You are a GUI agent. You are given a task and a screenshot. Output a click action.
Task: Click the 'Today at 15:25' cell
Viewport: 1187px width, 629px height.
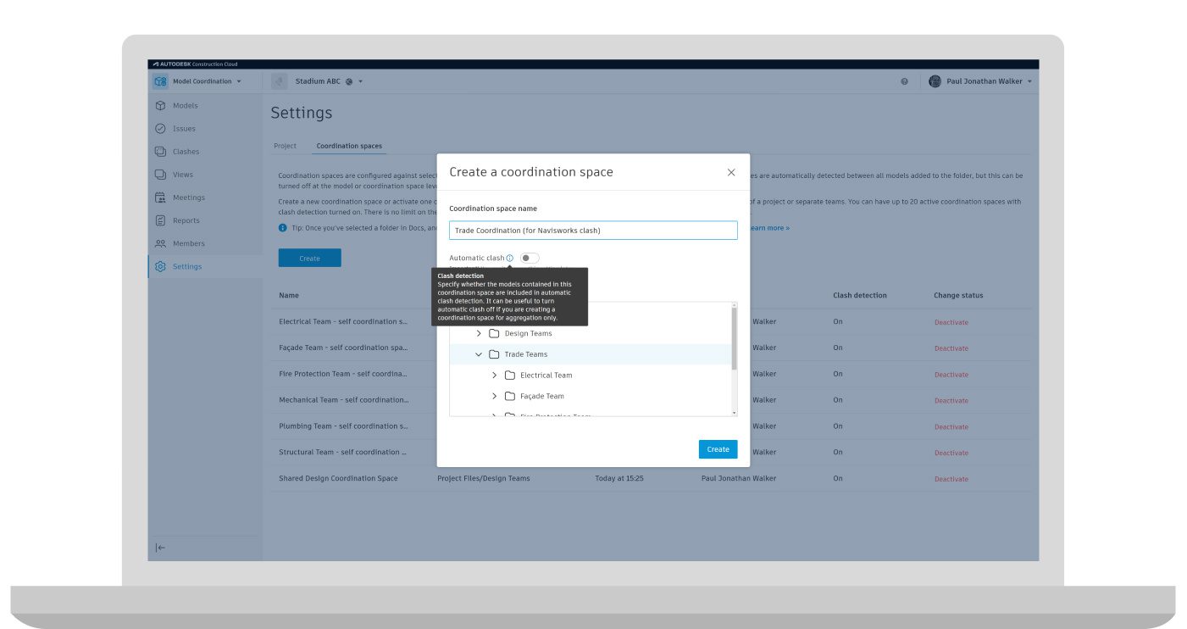point(619,478)
